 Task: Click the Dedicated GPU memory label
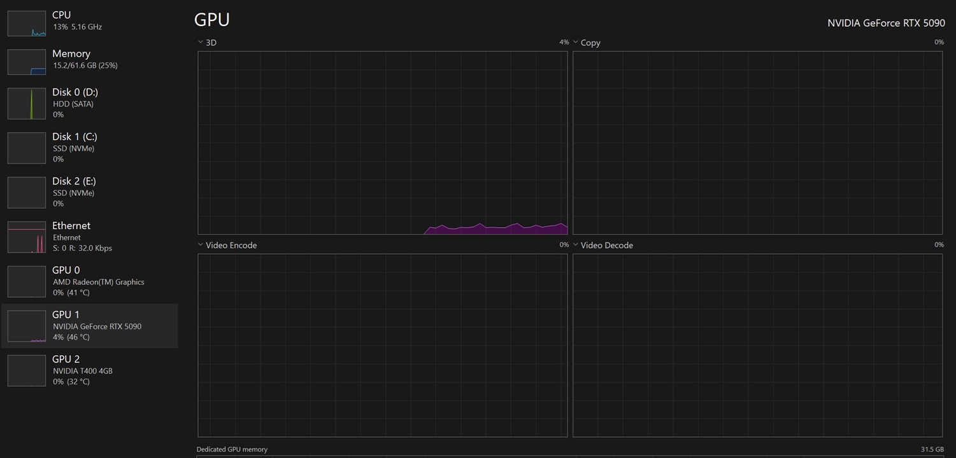tap(232, 449)
